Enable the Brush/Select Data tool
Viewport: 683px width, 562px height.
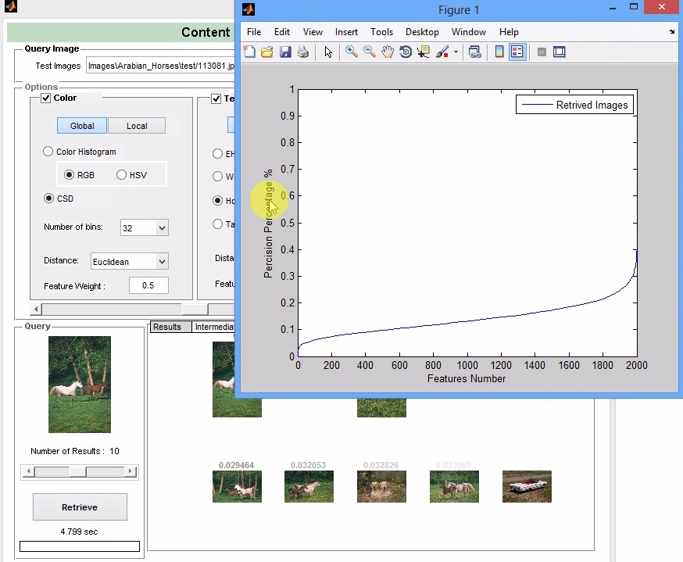442,52
